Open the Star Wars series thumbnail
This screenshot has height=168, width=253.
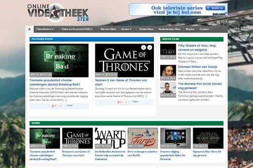click(x=208, y=138)
